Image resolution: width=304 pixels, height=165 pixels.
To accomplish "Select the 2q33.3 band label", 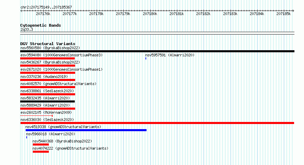I will coord(27,30).
